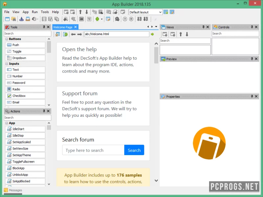Open the App menu
This screenshot has height=197, width=263.
[x=26, y=12]
